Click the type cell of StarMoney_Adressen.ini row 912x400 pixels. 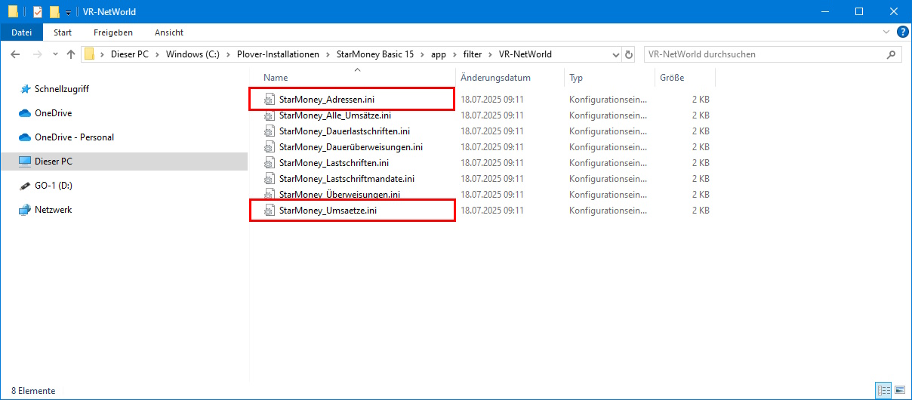(x=608, y=99)
